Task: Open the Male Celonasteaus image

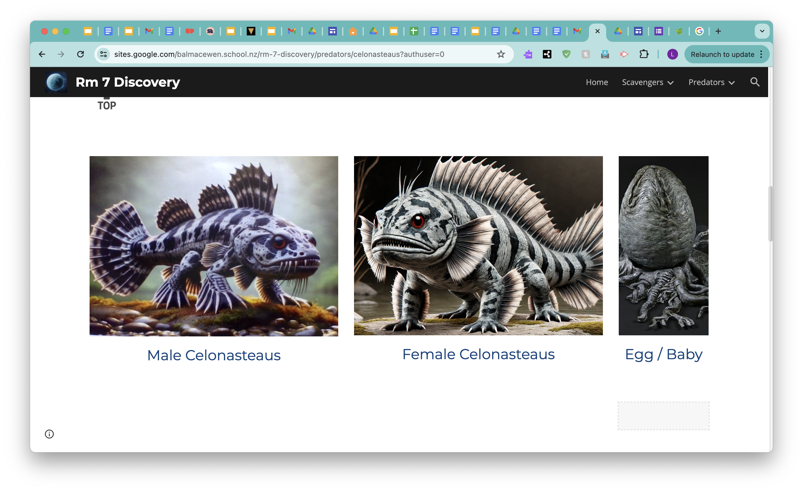Action: tap(214, 246)
